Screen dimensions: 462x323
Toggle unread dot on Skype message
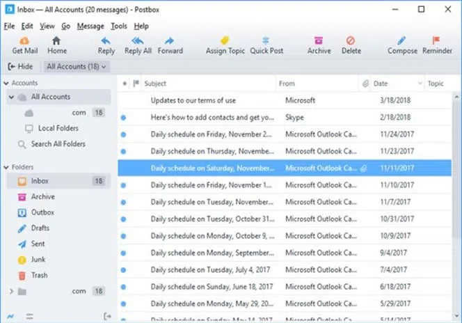tap(124, 117)
